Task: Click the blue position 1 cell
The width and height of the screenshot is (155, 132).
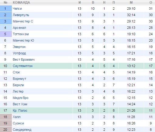Action: click(6, 8)
